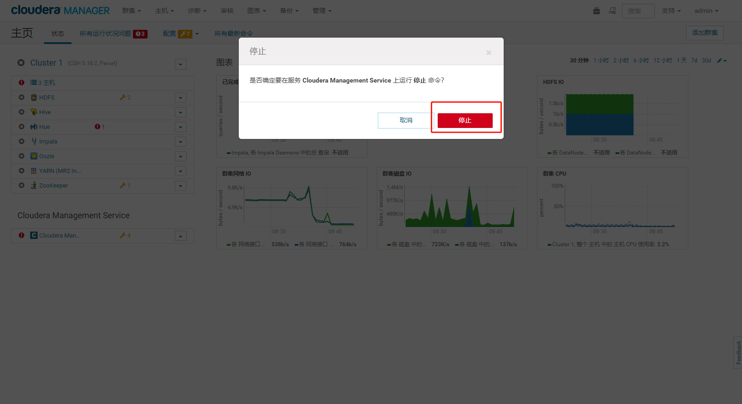Viewport: 742px width, 404px height.
Task: Open the 管理 dropdown menu
Action: click(322, 11)
